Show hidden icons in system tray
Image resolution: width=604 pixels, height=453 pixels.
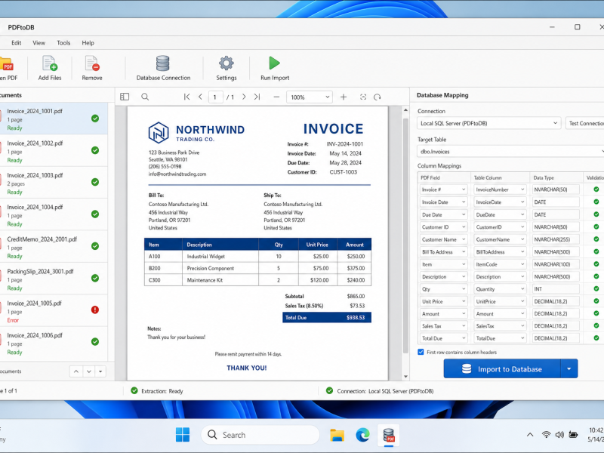[530, 435]
